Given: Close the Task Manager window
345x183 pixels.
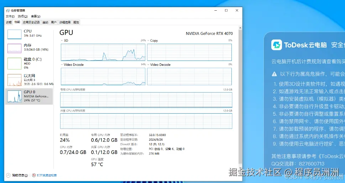Looking at the screenshot, I should [x=237, y=10].
